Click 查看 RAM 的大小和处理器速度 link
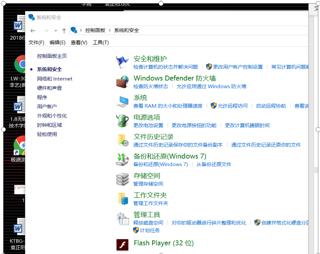Viewport: 320px width, 254px height. point(168,106)
